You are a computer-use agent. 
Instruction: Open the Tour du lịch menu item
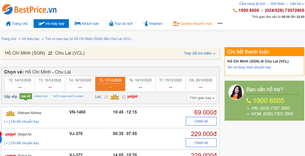tap(121, 24)
